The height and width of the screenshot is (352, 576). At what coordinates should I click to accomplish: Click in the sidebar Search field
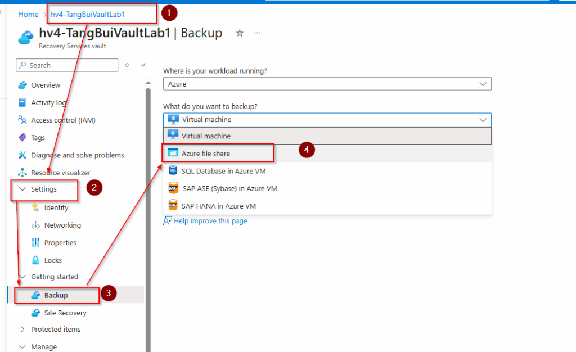[67, 65]
